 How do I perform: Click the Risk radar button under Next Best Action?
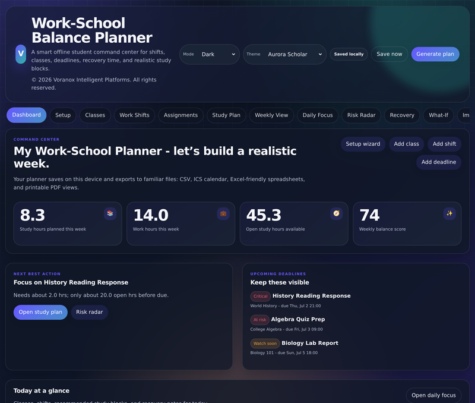click(90, 312)
